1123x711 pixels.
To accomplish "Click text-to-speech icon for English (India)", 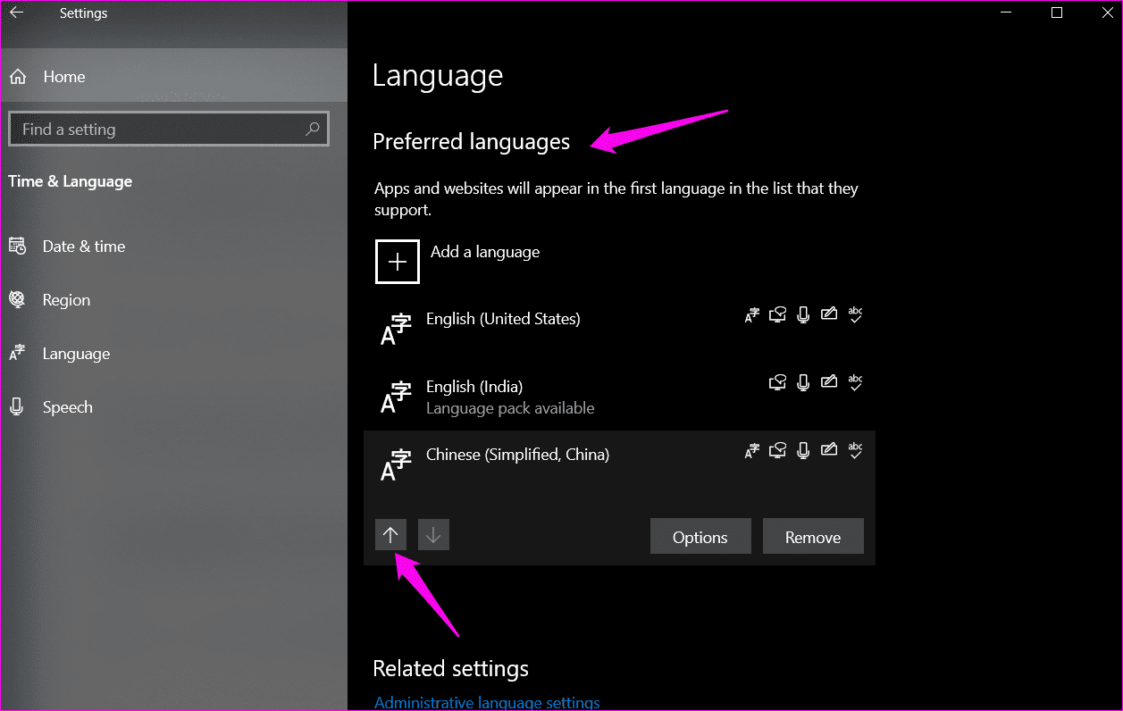I will (778, 382).
